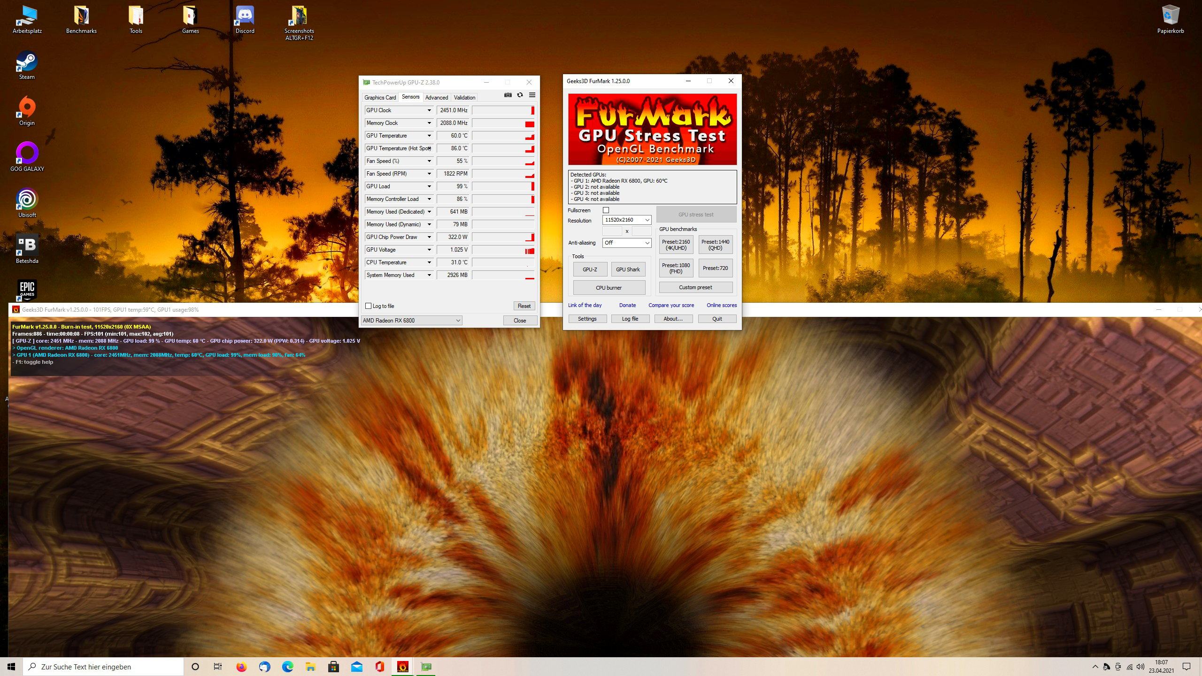Open the Windows Start menu
Screen dimensions: 1202x676
click(11, 667)
